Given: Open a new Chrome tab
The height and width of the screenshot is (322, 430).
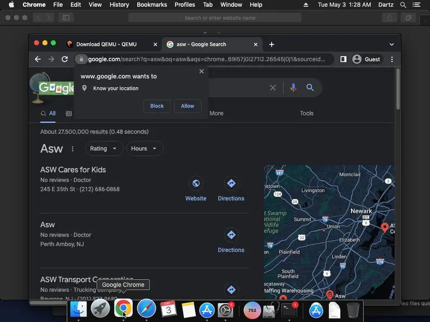Looking at the screenshot, I should [272, 44].
